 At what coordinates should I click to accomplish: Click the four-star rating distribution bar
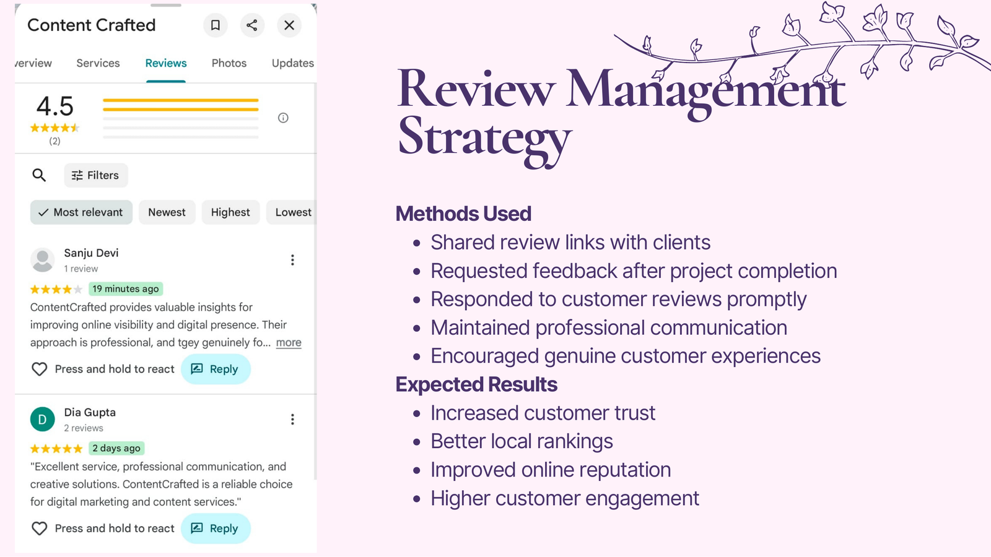pyautogui.click(x=181, y=109)
